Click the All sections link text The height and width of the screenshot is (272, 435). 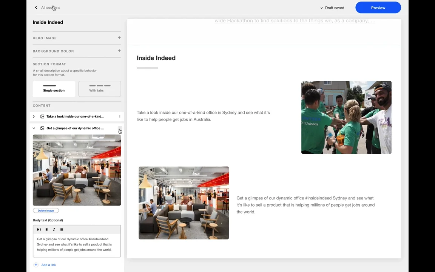click(x=51, y=8)
